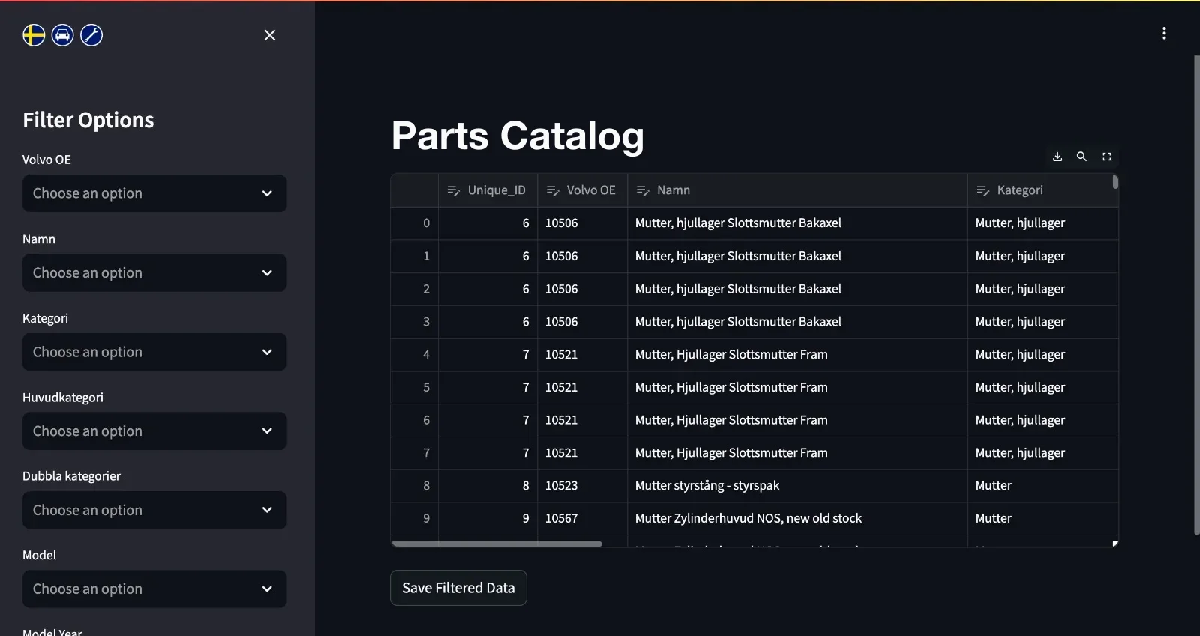Click the page's vertical scrollbar
The image size is (1200, 636).
click(1196, 295)
